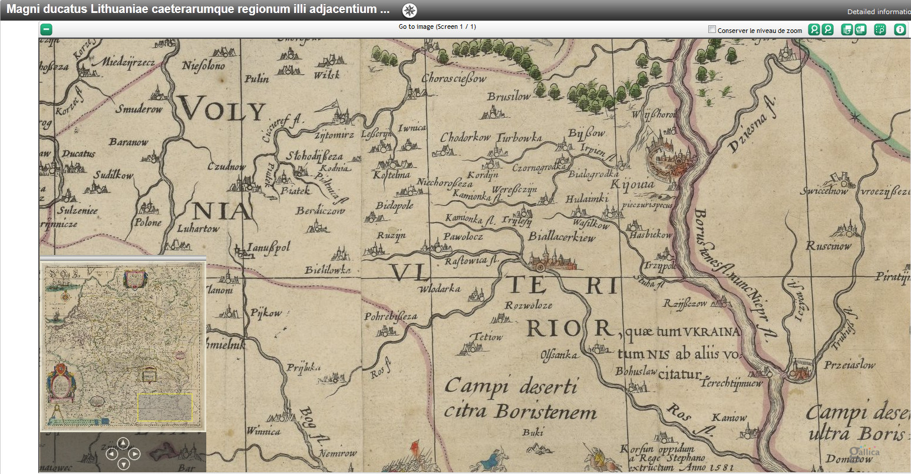Collapse toolbar with green minus button
Viewport: 911px width, 474px height.
pyautogui.click(x=47, y=29)
